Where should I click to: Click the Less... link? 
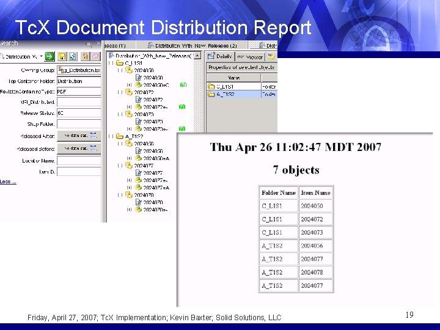click(8, 182)
